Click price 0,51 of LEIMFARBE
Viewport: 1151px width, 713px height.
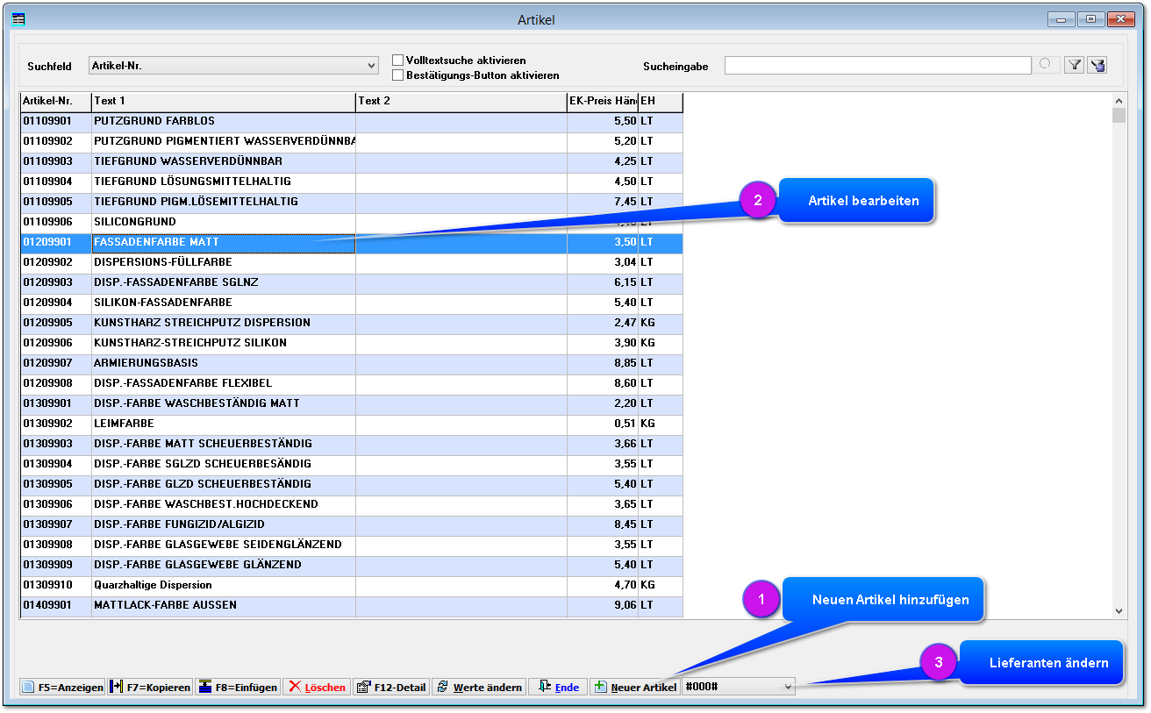coord(626,424)
